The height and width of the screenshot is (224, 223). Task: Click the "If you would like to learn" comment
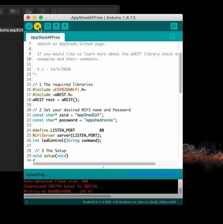coord(107,54)
